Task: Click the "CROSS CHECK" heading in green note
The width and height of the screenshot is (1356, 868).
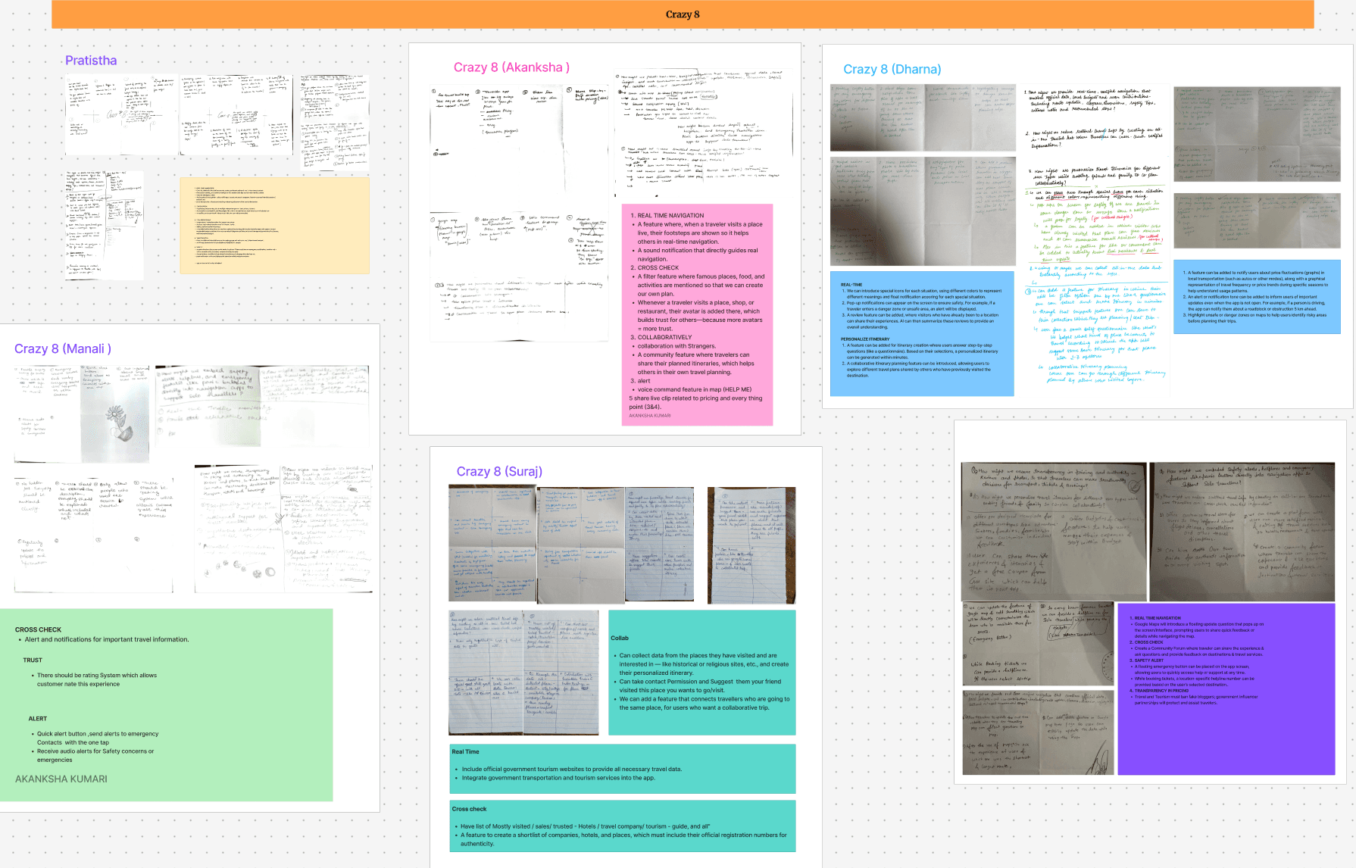Action: [38, 629]
